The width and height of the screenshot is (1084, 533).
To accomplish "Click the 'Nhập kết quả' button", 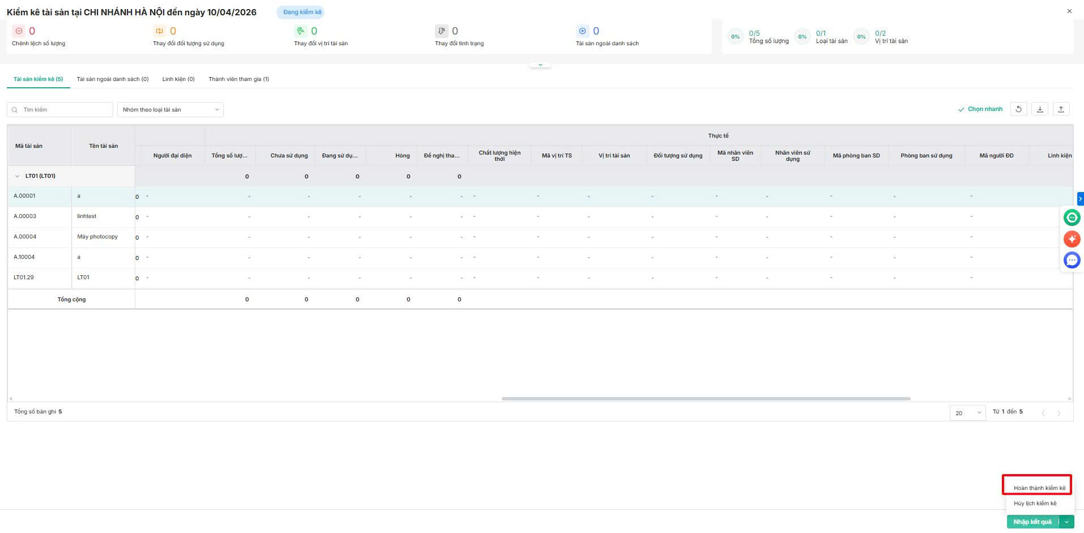I will (x=1032, y=522).
